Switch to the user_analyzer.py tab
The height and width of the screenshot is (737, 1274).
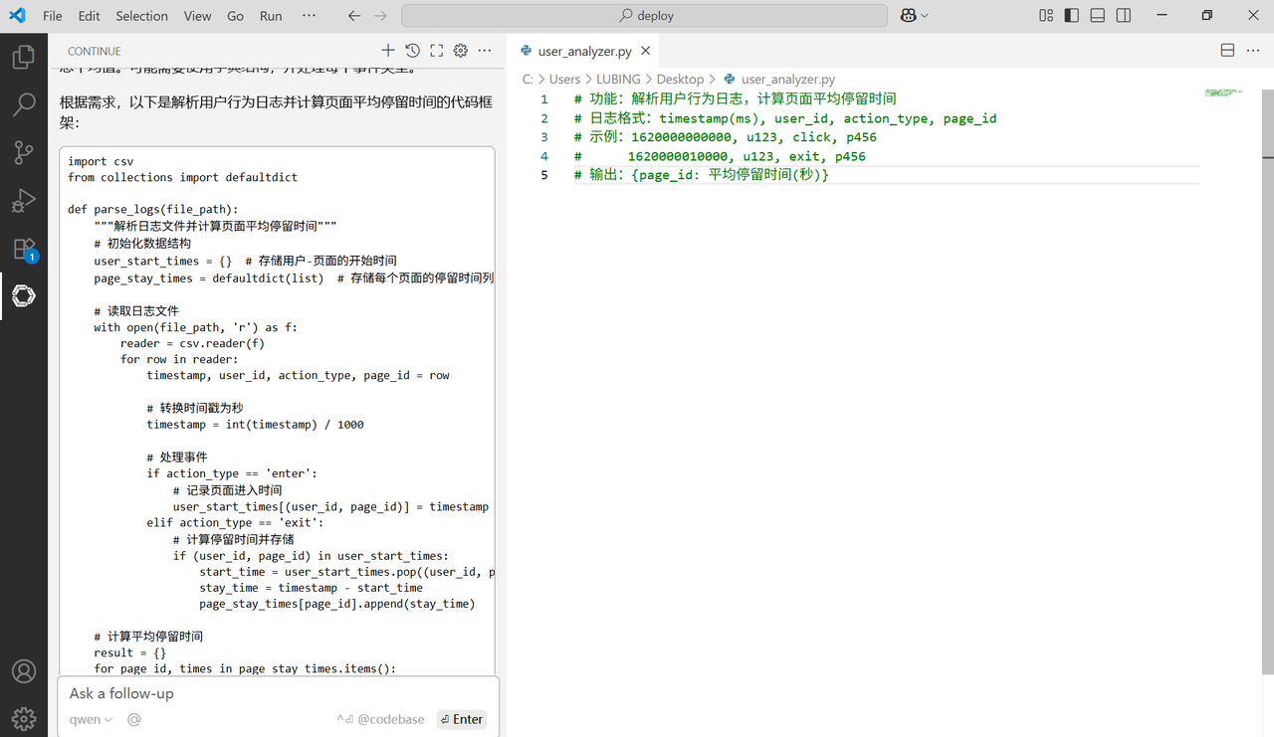click(x=584, y=51)
